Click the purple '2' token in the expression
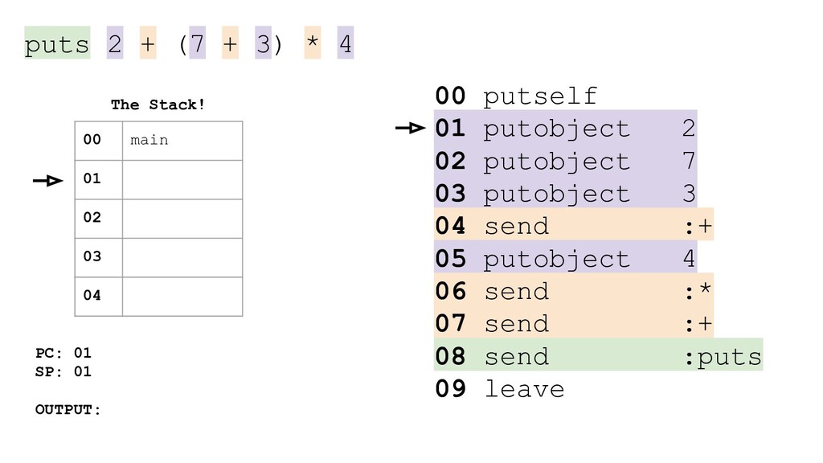This screenshot has height=463, width=823. [x=115, y=43]
